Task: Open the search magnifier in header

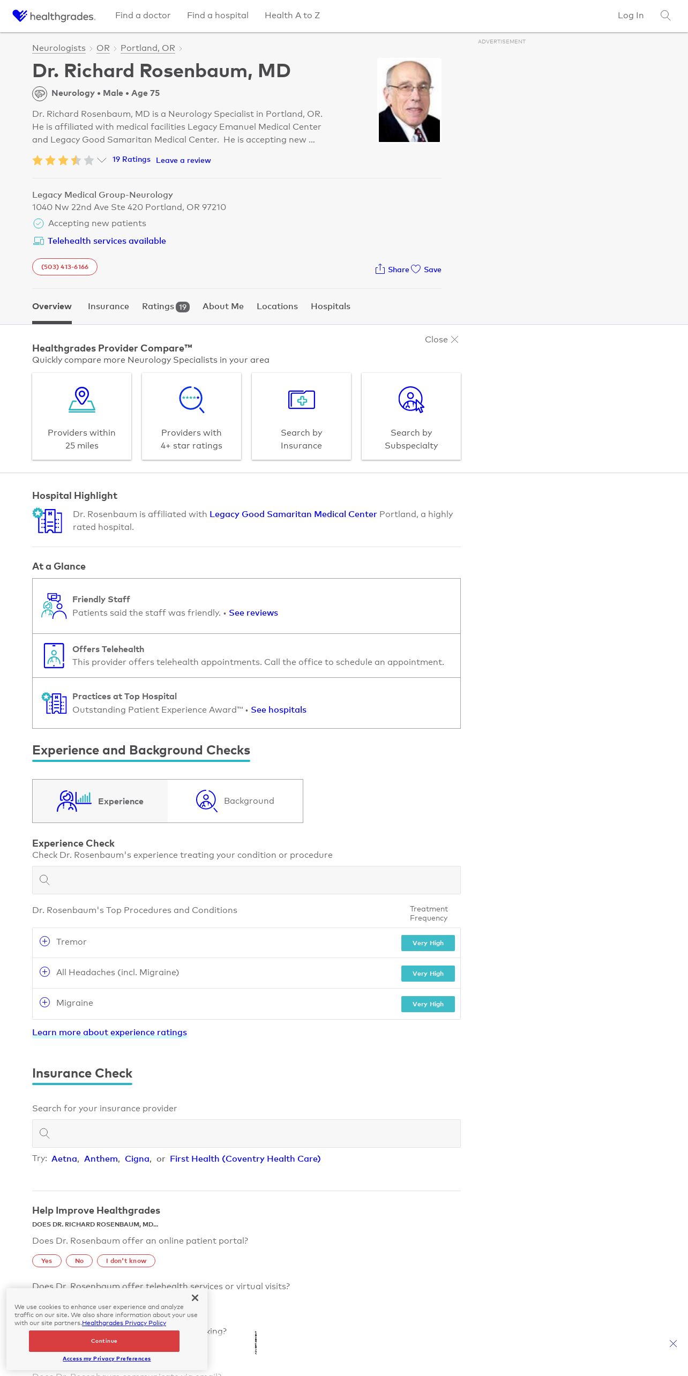Action: pos(665,16)
